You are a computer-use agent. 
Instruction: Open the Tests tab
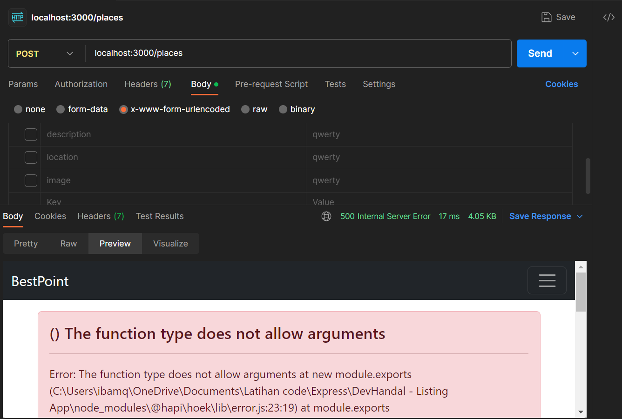click(x=335, y=84)
